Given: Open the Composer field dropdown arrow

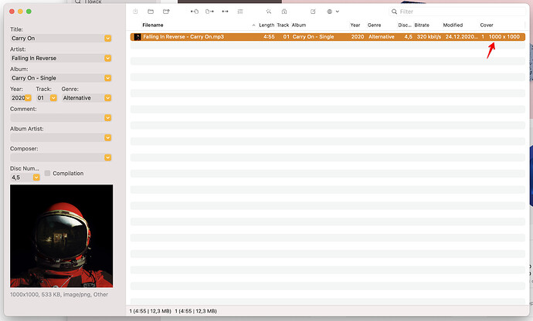Looking at the screenshot, I should (x=107, y=157).
